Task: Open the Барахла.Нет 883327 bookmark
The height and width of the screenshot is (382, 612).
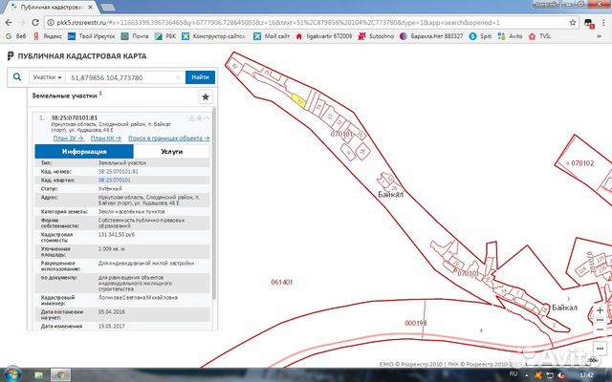Action: click(x=431, y=36)
